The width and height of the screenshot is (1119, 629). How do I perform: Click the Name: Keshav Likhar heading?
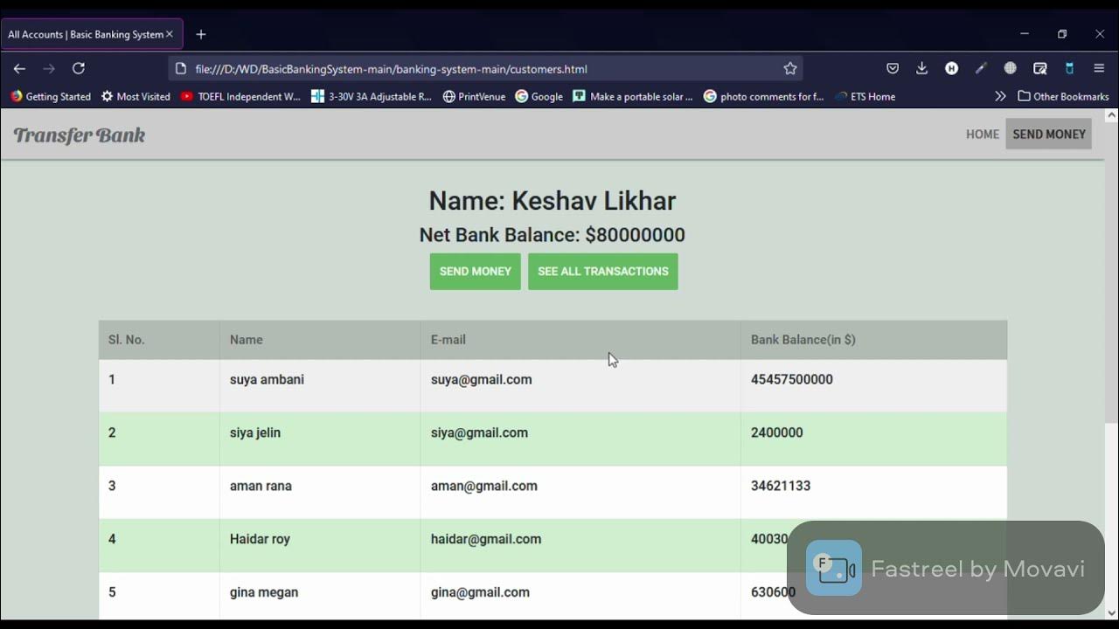(553, 201)
